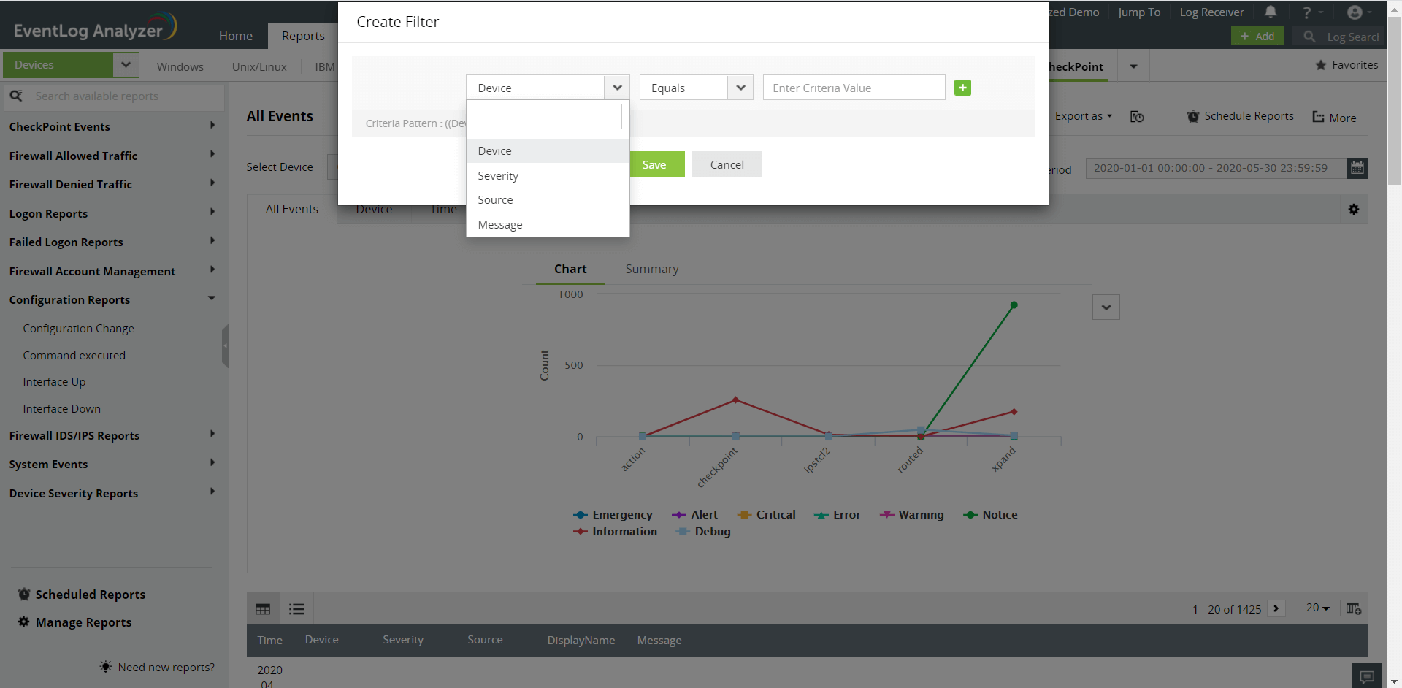The image size is (1402, 688).
Task: Open Jump To link
Action: [x=1139, y=12]
